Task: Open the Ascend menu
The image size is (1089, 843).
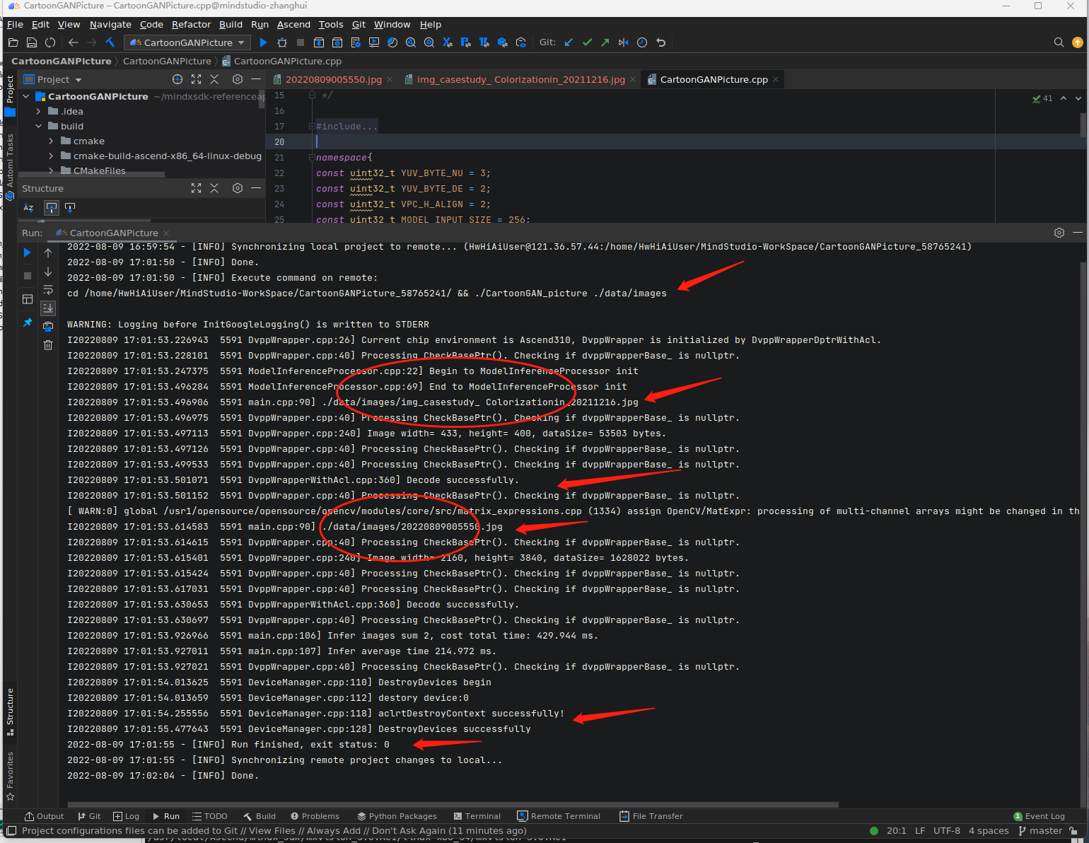Action: pyautogui.click(x=293, y=24)
